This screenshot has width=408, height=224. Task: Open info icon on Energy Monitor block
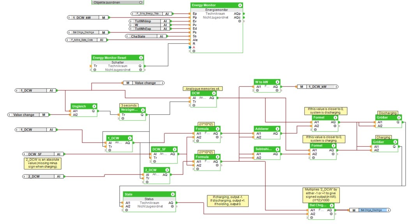[240, 5]
